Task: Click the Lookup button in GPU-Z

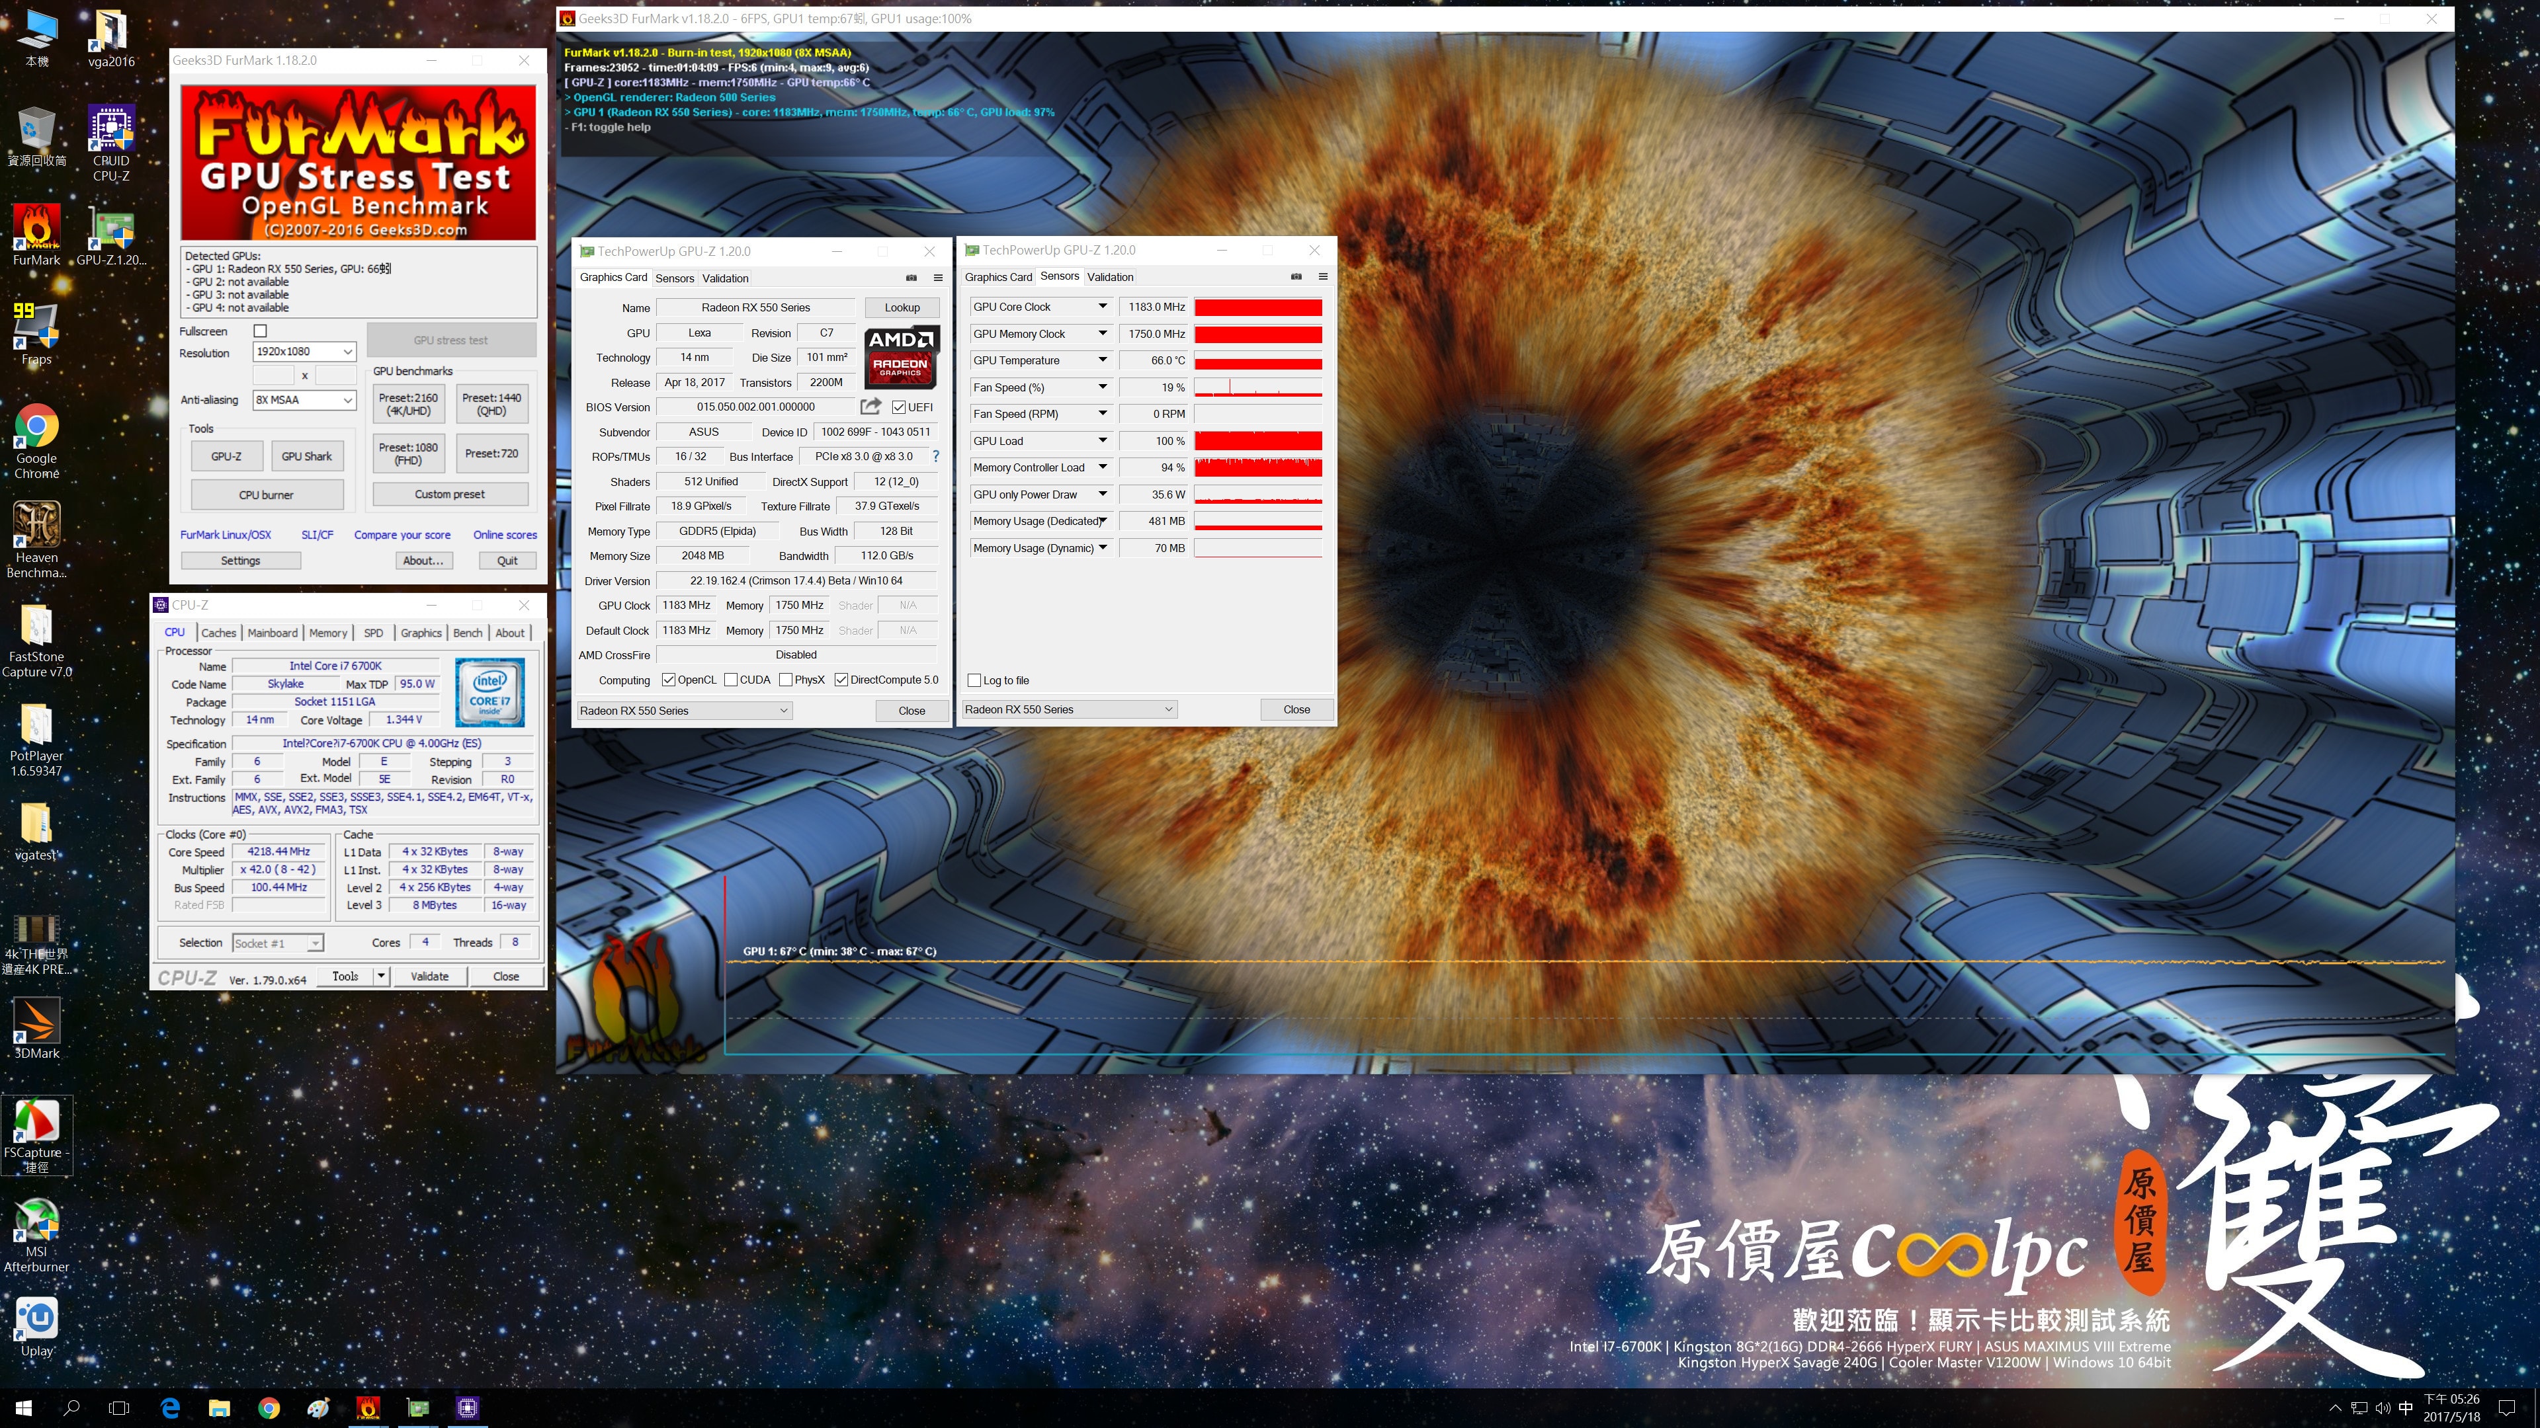Action: click(x=901, y=307)
